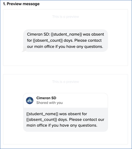Click {{student_name}} in the app message card
Viewport: 132px width, 149px height.
(x=42, y=114)
